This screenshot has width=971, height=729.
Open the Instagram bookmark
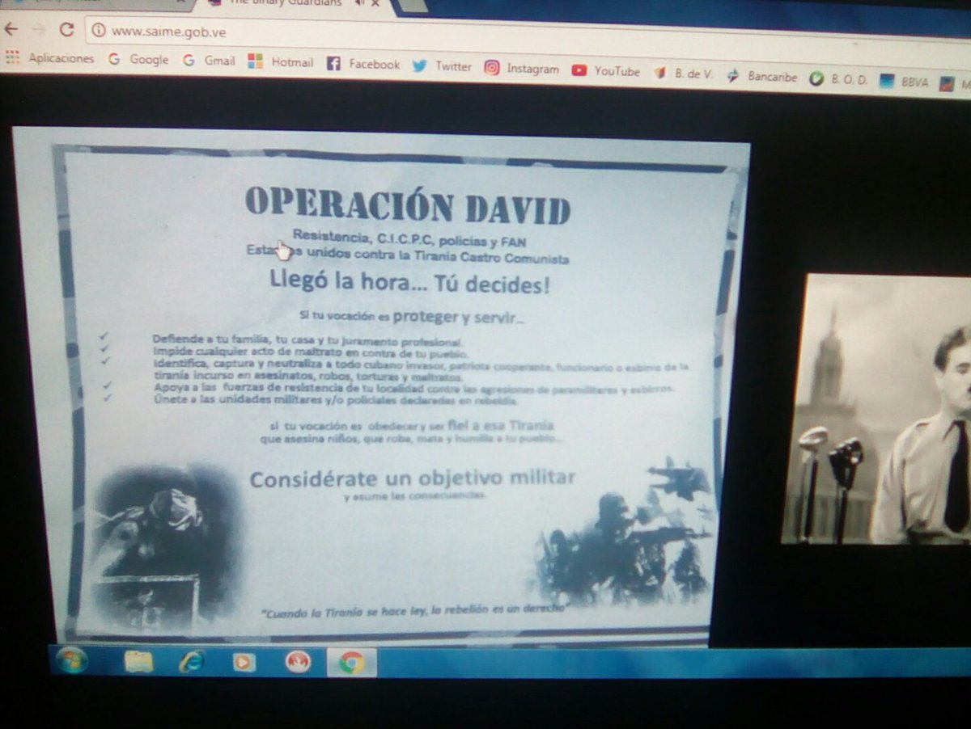tap(522, 69)
